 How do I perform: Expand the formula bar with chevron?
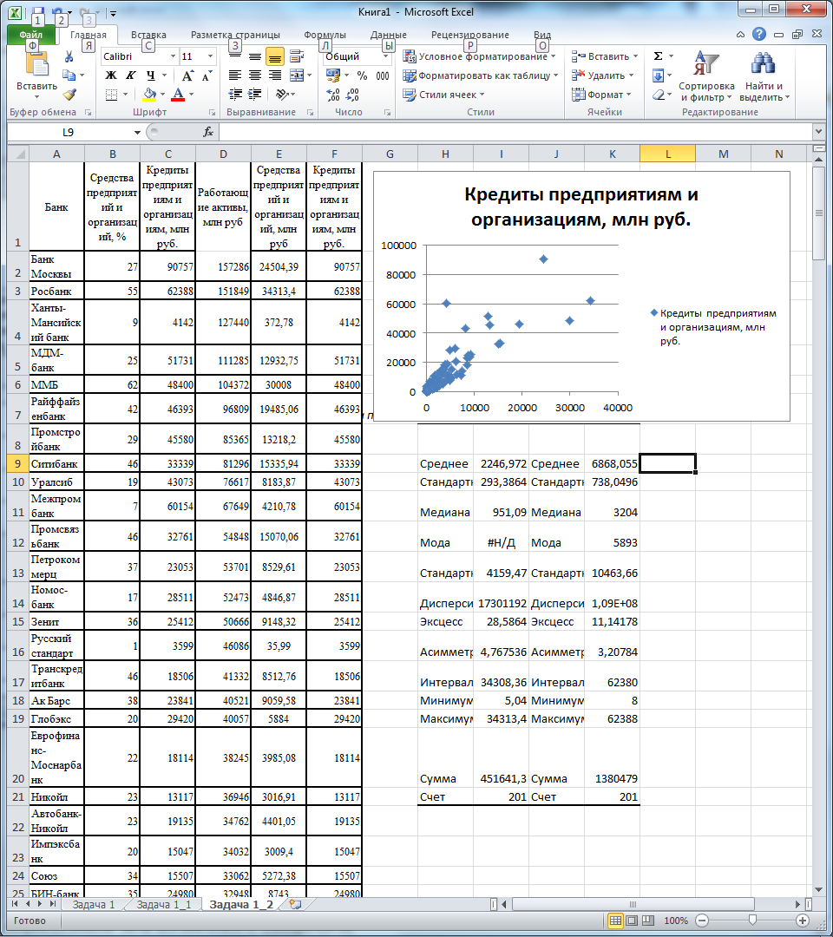[x=818, y=132]
